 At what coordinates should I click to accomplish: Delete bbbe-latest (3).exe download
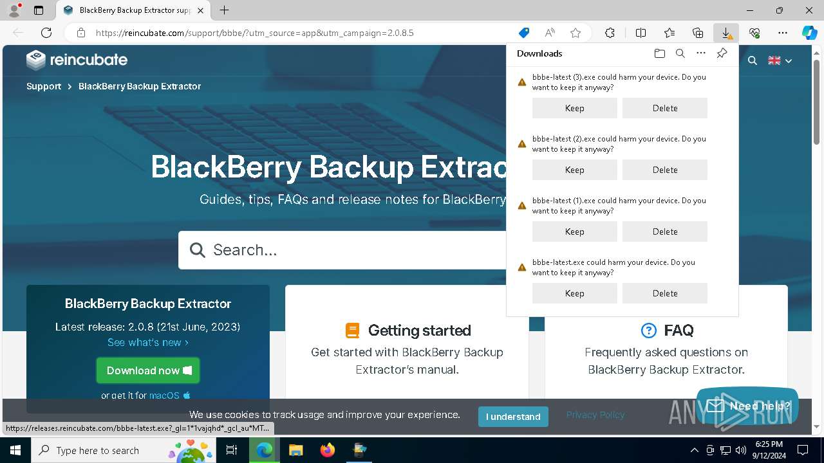665,108
